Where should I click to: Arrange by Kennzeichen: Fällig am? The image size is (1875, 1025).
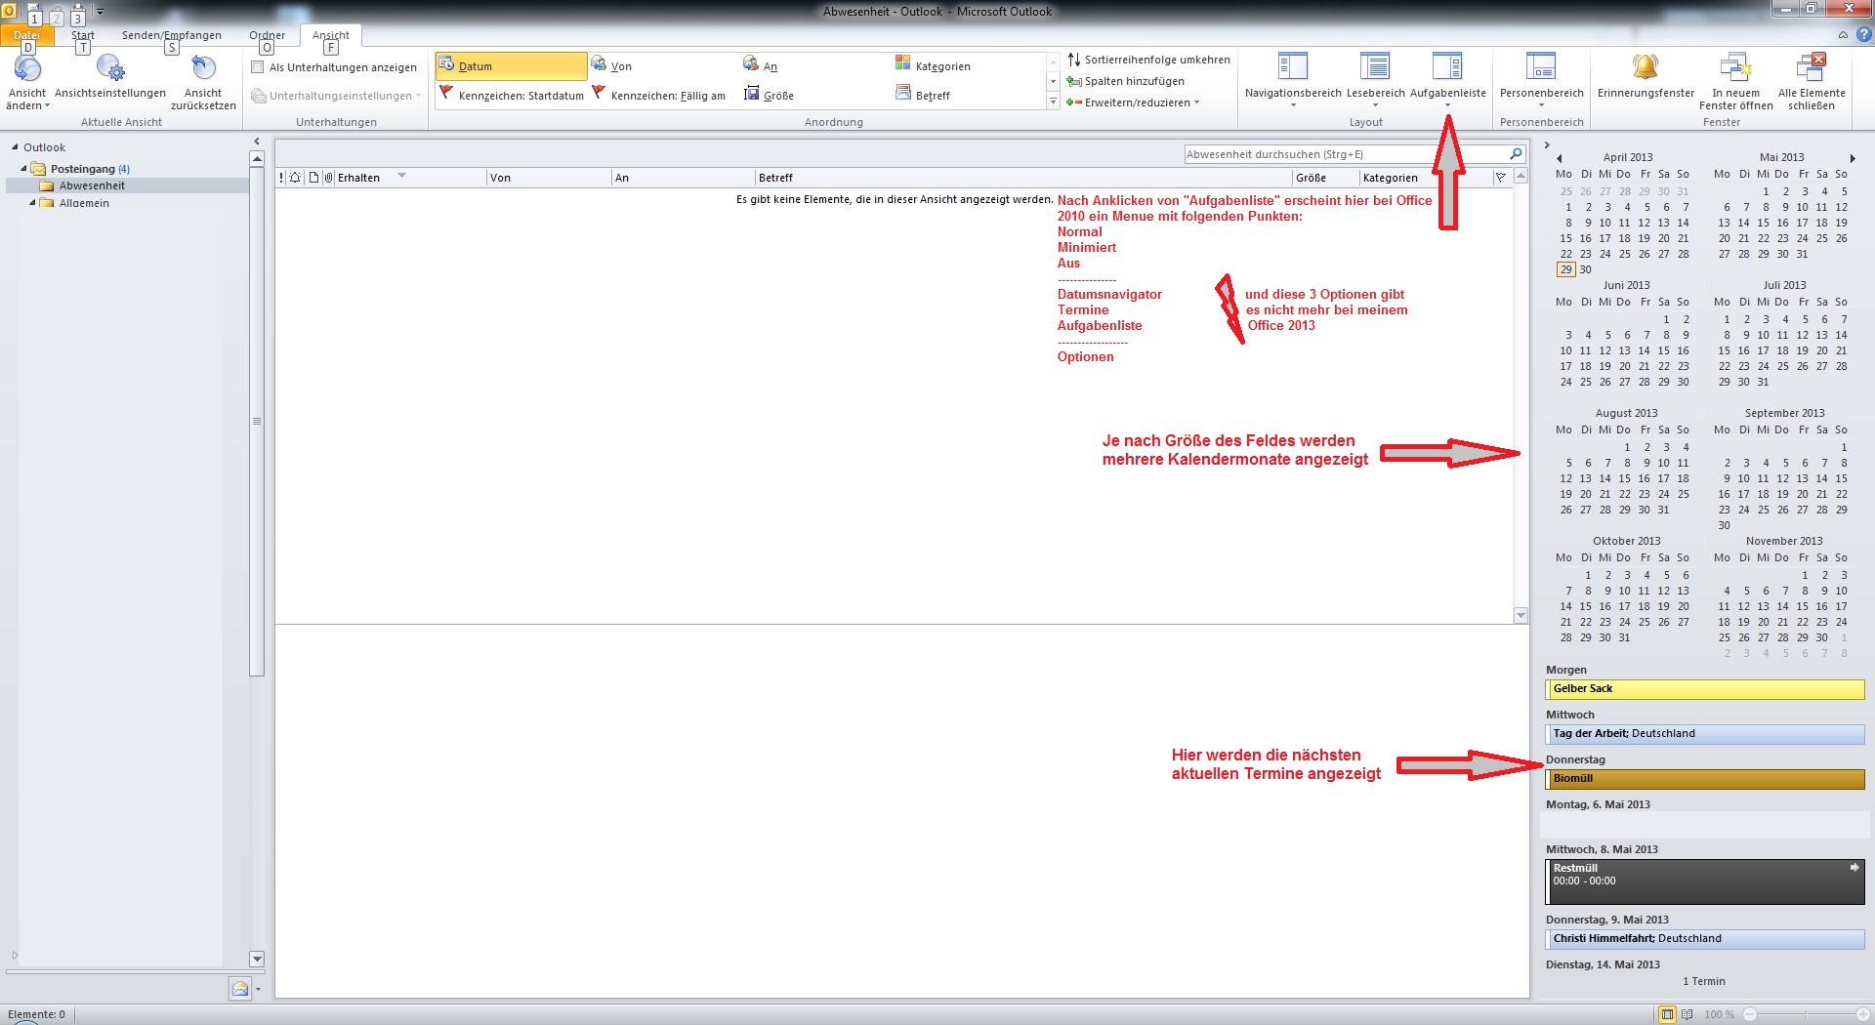[659, 95]
